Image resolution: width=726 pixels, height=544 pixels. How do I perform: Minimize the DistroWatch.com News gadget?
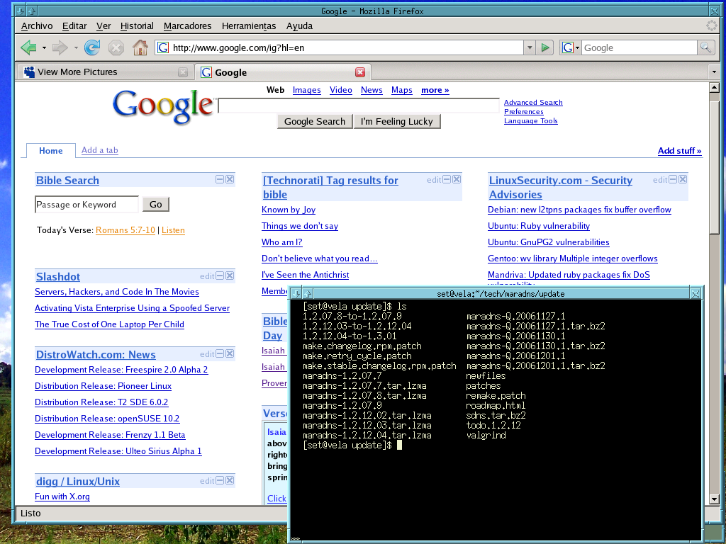tap(220, 353)
